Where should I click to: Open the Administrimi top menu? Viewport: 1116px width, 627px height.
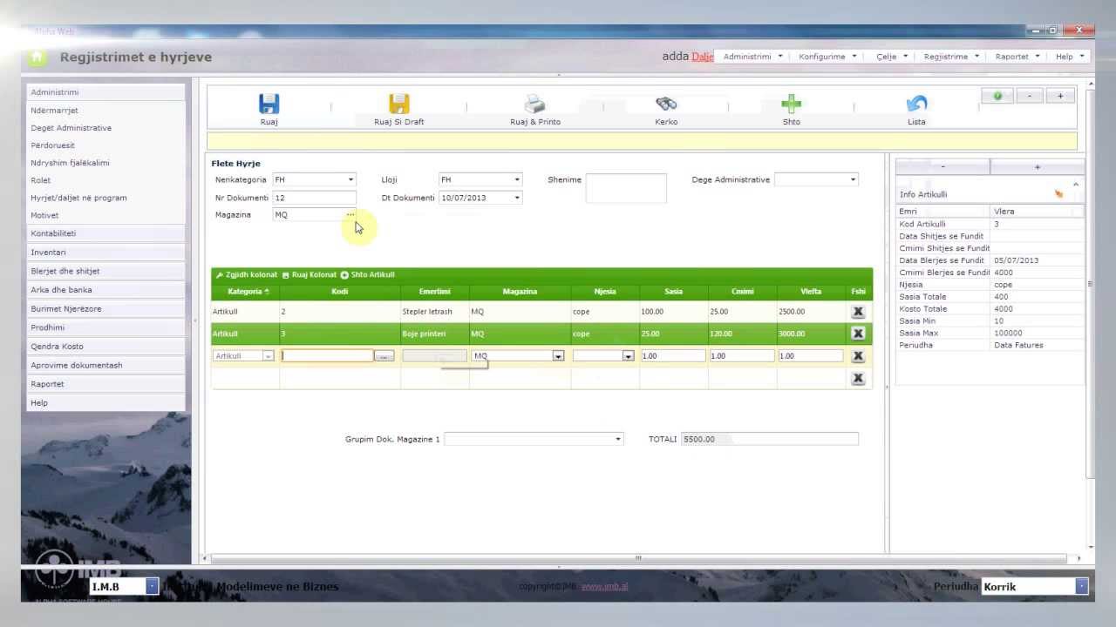click(752, 57)
